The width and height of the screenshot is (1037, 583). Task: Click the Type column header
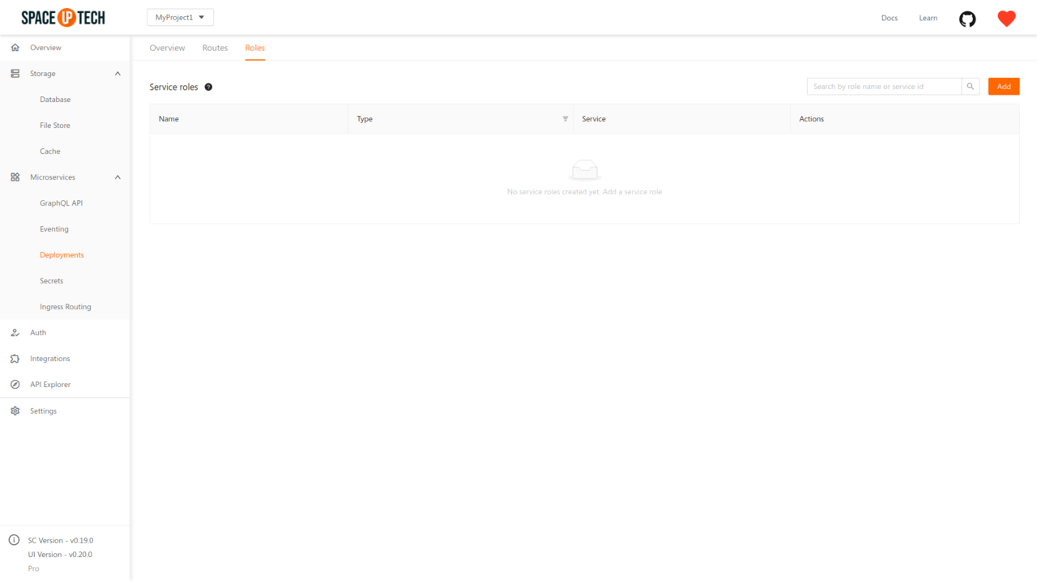click(x=460, y=119)
